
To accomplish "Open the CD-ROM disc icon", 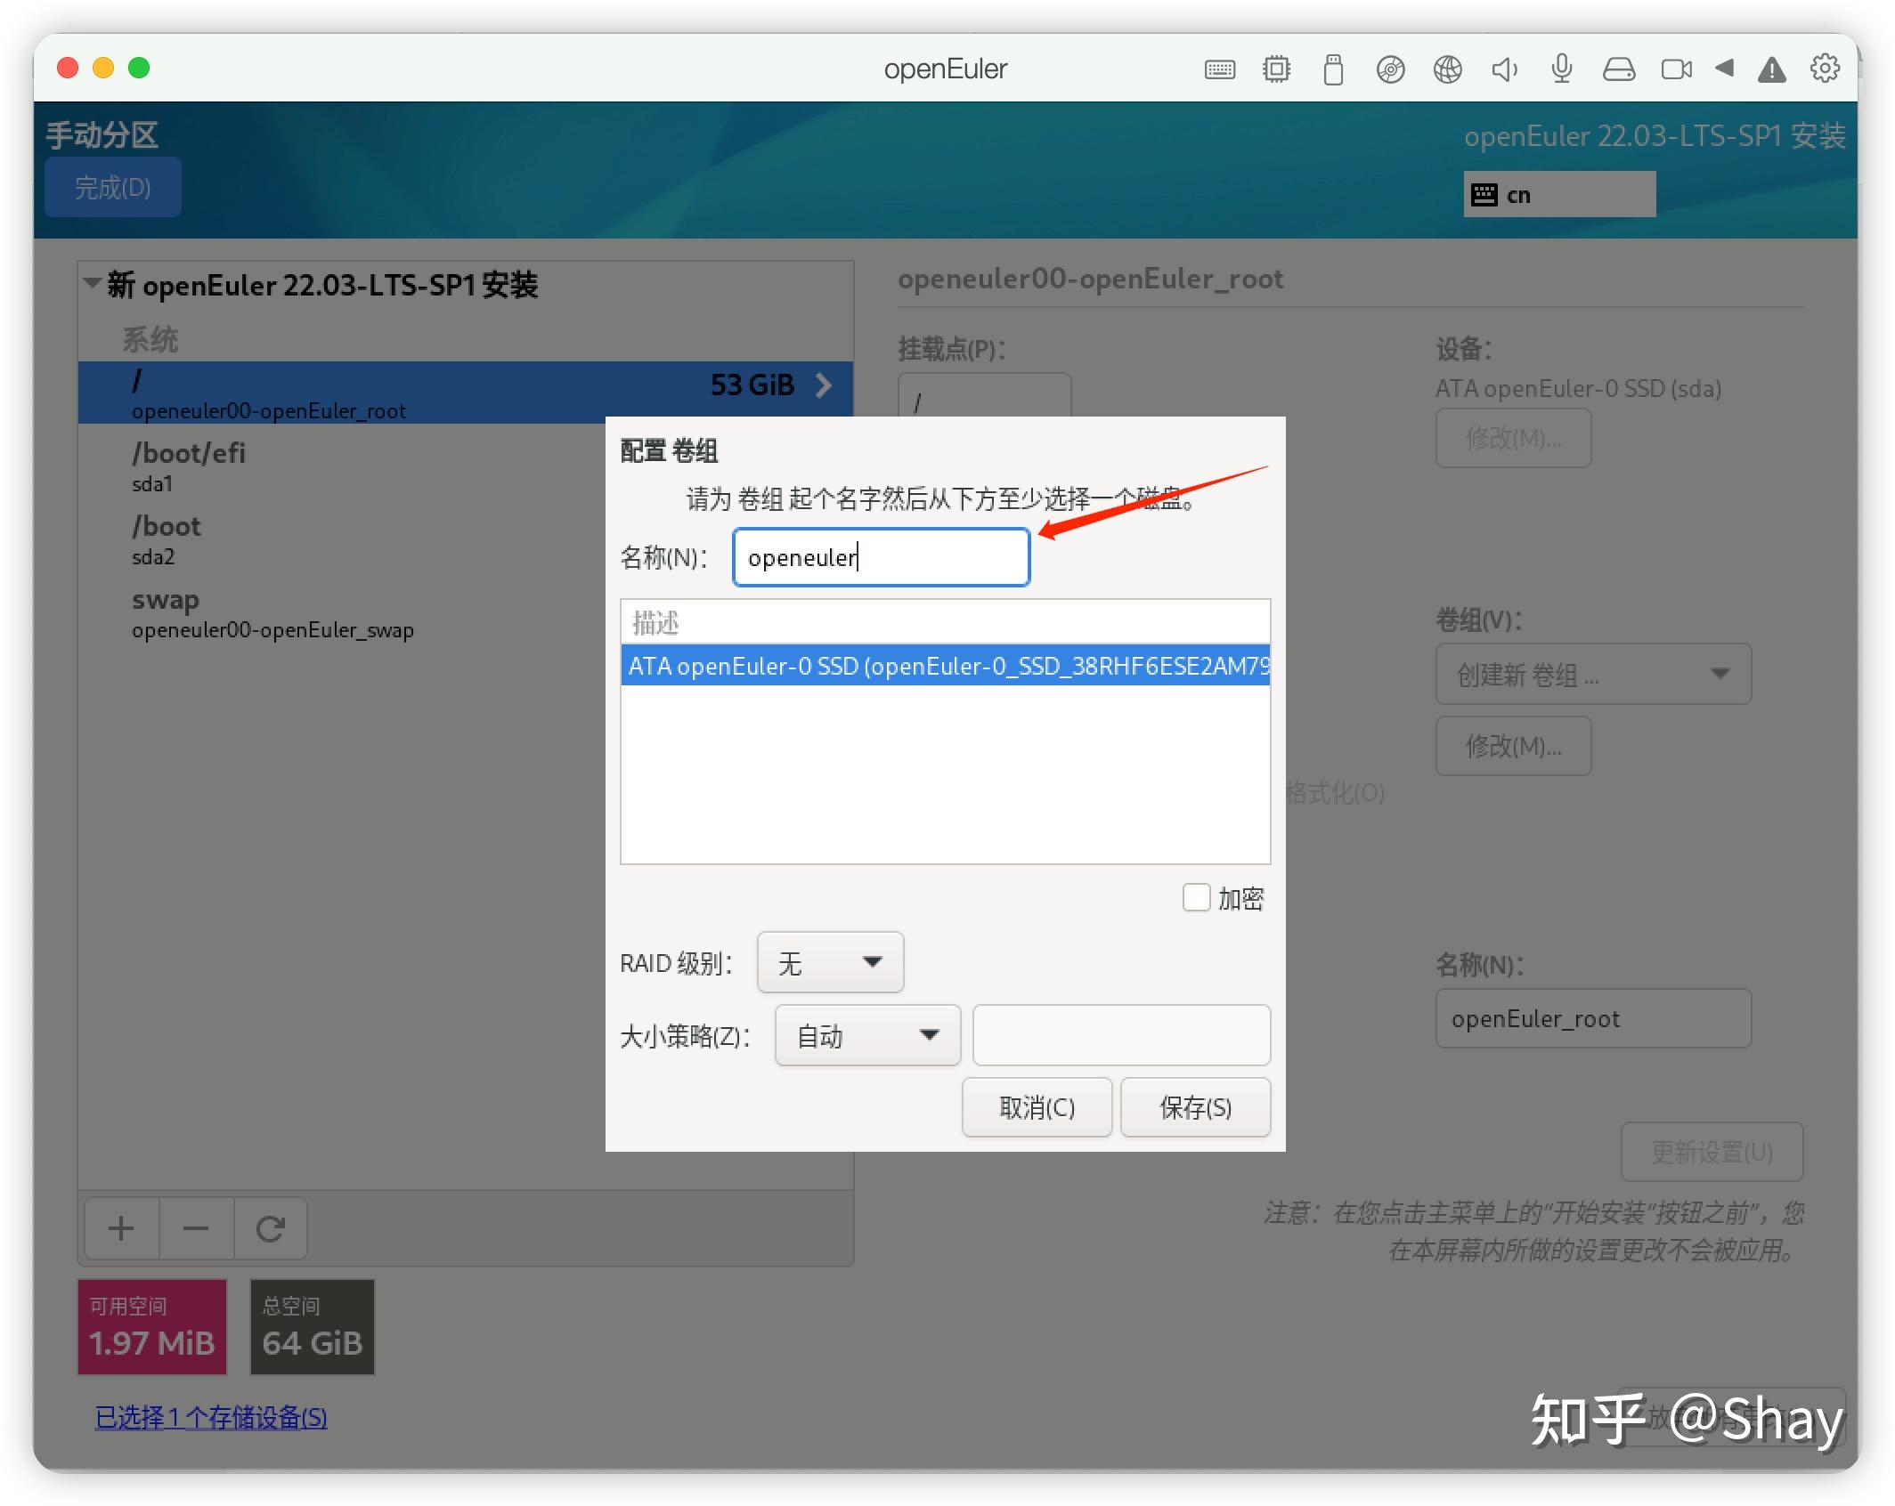I will tap(1391, 69).
